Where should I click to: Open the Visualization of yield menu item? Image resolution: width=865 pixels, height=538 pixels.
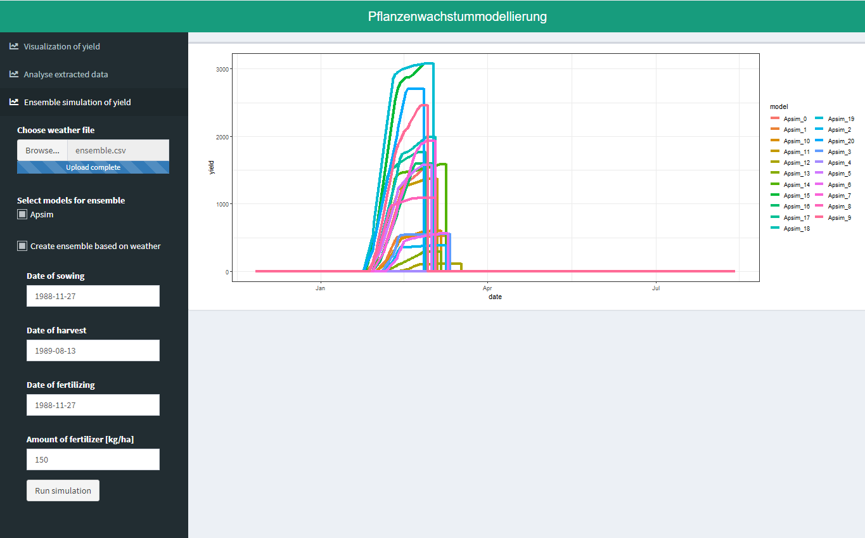coord(61,46)
